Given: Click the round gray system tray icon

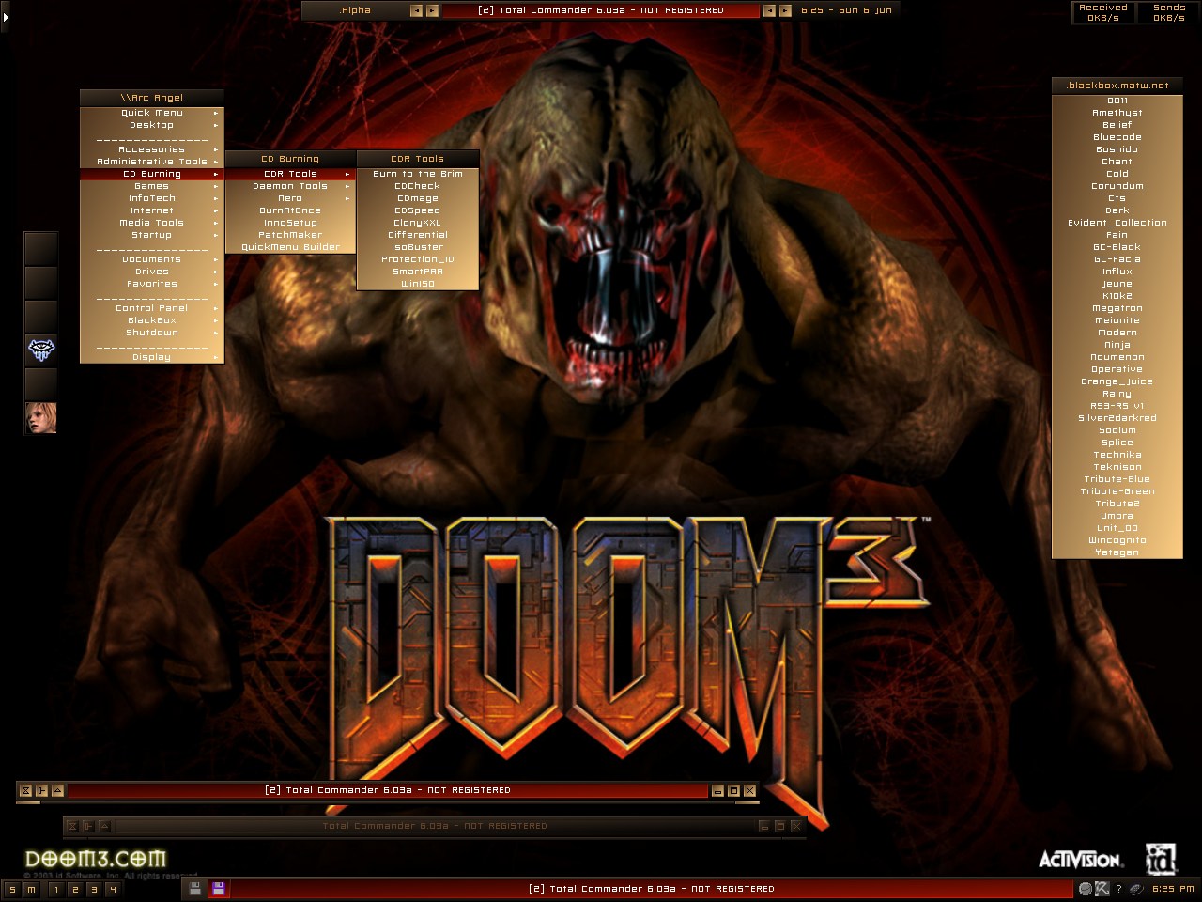Looking at the screenshot, I should [x=1086, y=888].
